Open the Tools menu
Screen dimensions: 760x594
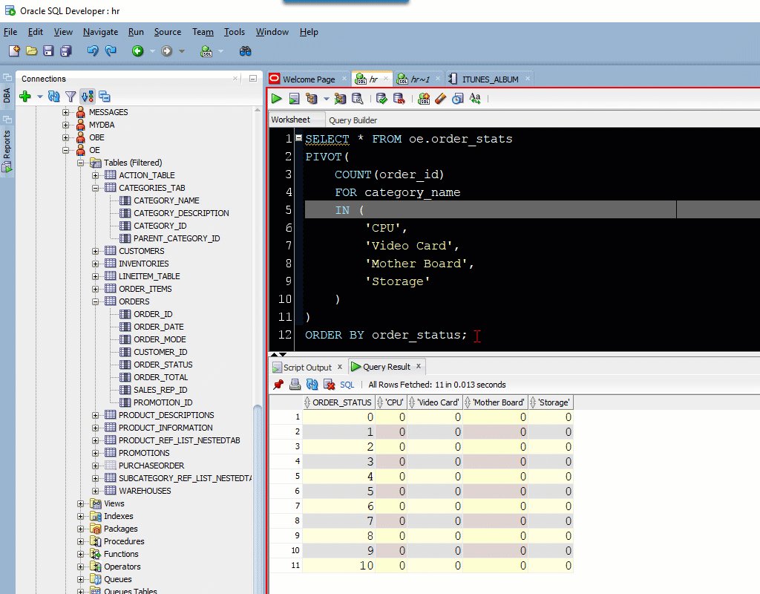(x=234, y=32)
